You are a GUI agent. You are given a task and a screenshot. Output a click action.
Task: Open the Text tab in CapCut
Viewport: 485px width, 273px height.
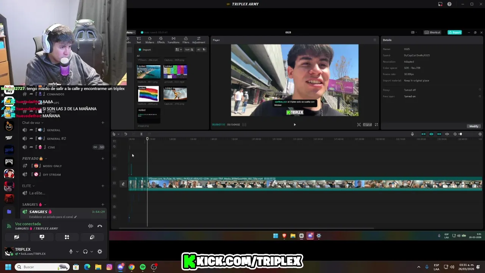point(139,40)
